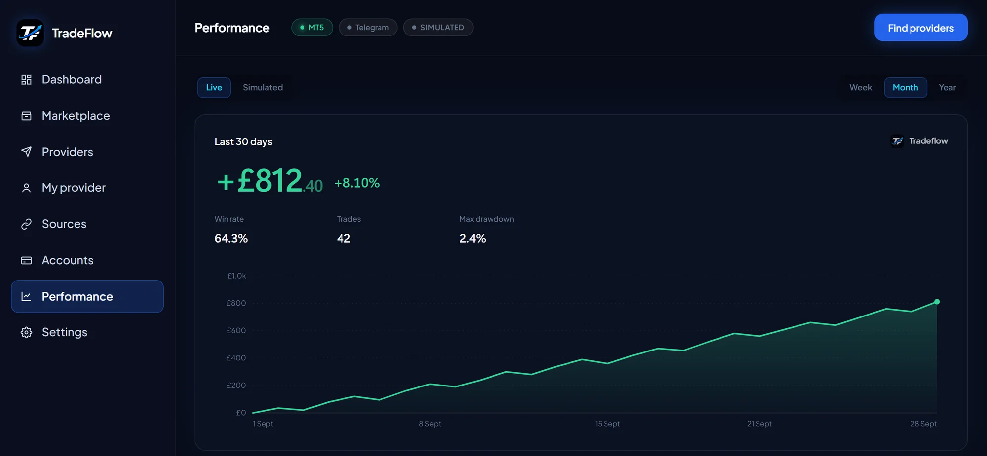
Task: Click the 8 Sept axis label
Action: 430,424
